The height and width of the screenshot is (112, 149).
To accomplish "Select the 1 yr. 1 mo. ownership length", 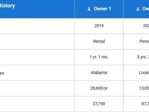I will [x=99, y=57].
